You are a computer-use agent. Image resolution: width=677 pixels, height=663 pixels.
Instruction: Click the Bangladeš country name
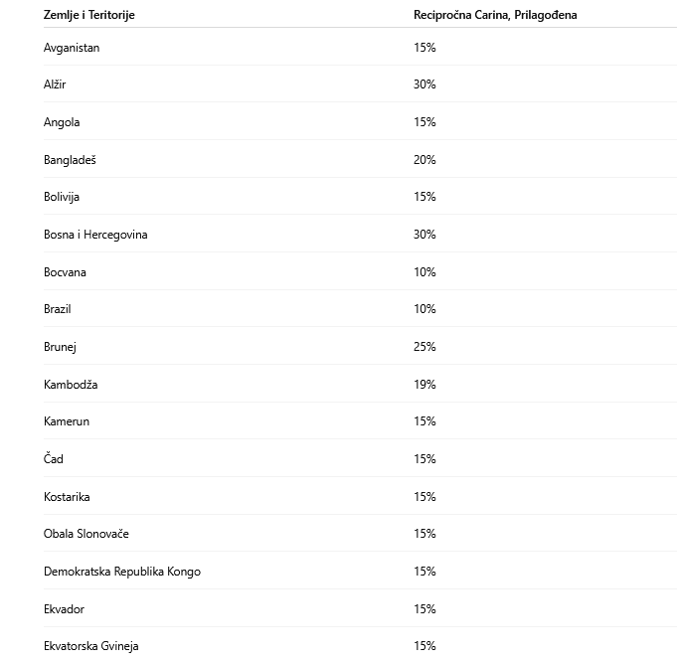70,160
